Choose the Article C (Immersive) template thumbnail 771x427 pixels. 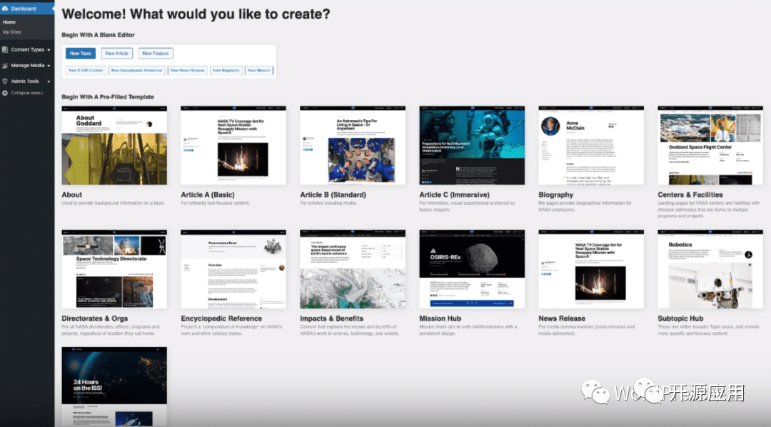pos(472,146)
